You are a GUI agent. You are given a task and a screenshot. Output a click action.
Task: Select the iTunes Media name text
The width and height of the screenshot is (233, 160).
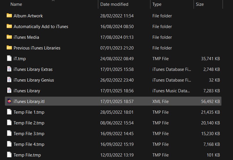tap(26, 37)
